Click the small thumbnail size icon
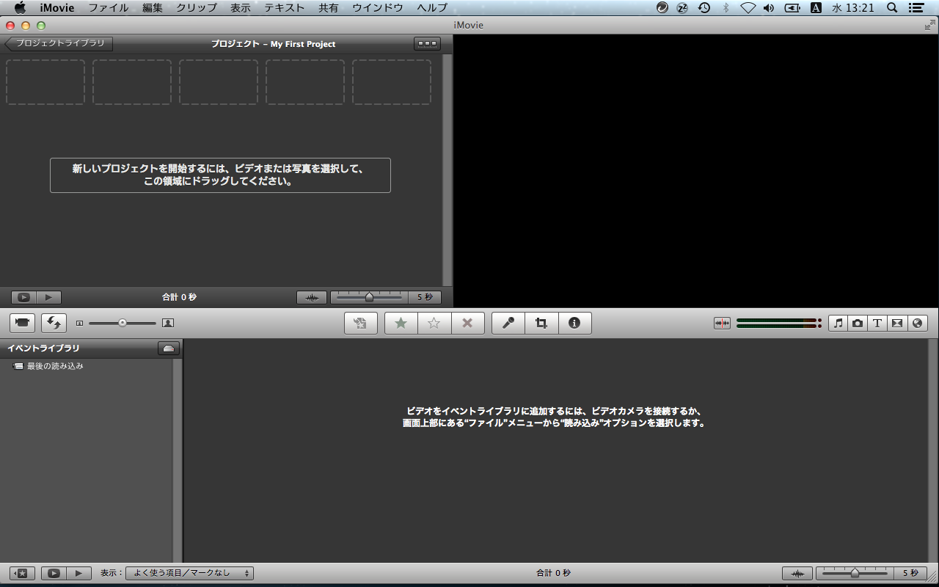This screenshot has width=939, height=587. pyautogui.click(x=80, y=323)
